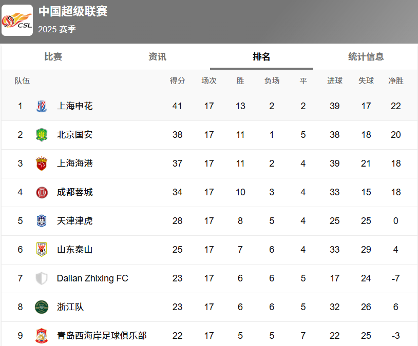Image resolution: width=418 pixels, height=346 pixels.
Task: Click the 上海海港 red crest icon
Action: click(42, 164)
